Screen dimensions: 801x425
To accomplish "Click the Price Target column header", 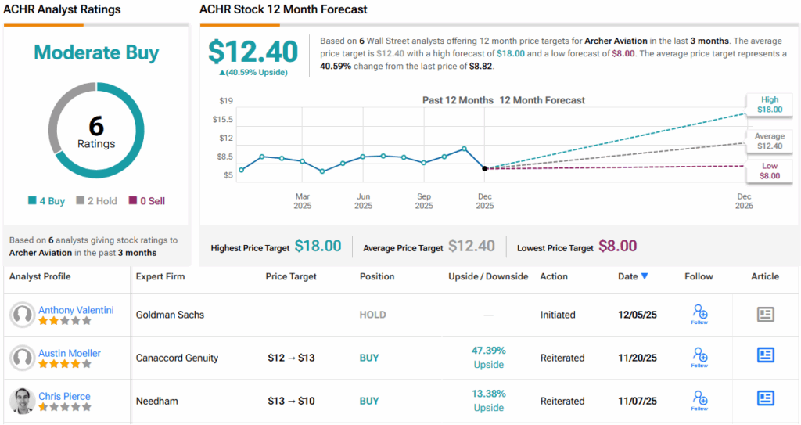I will pyautogui.click(x=291, y=276).
